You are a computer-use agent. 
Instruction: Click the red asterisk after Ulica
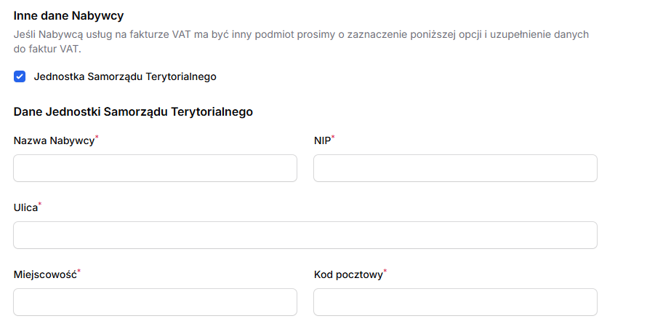40,205
